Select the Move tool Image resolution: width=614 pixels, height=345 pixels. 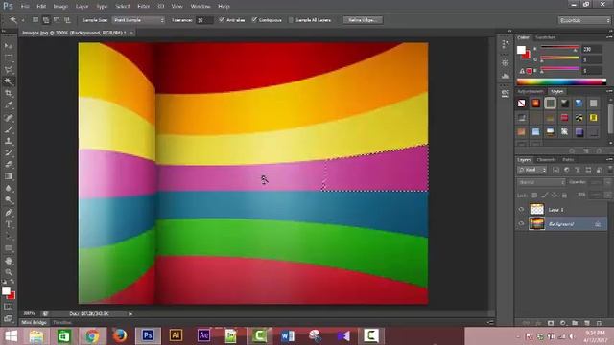point(9,46)
